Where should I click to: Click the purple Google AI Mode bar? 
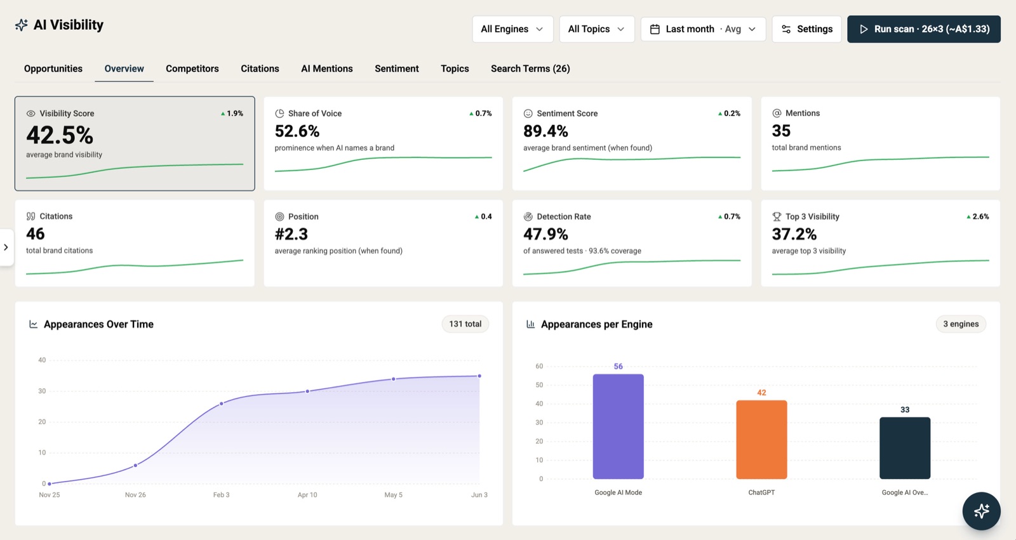(x=618, y=426)
